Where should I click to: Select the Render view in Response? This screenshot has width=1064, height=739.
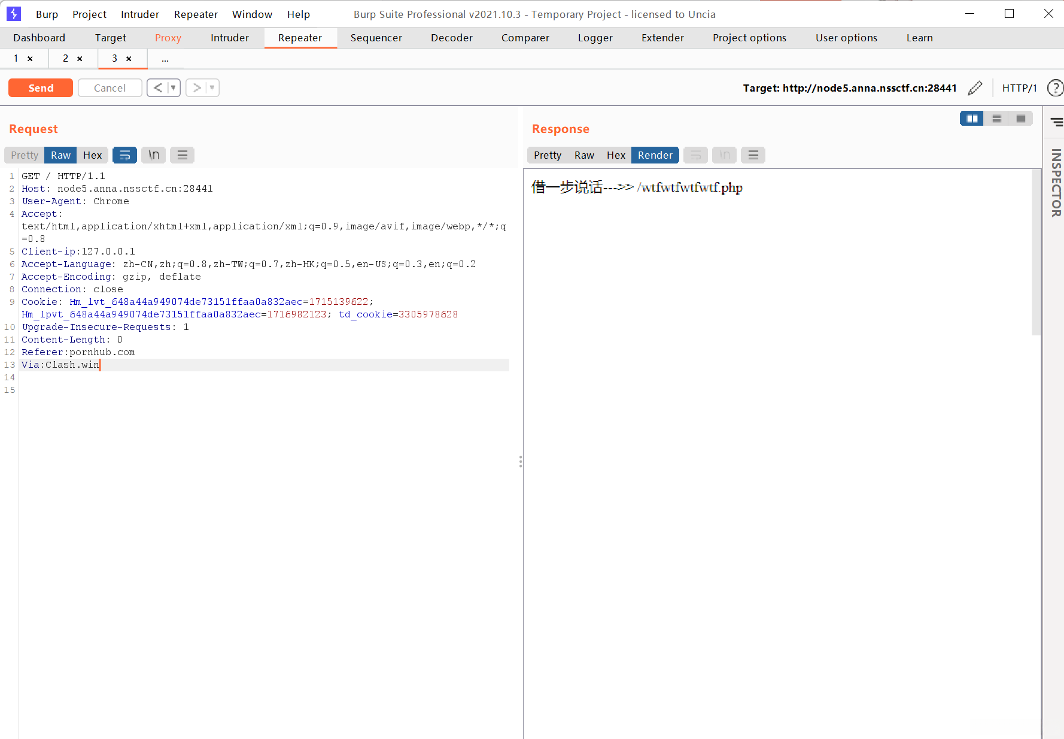point(655,155)
